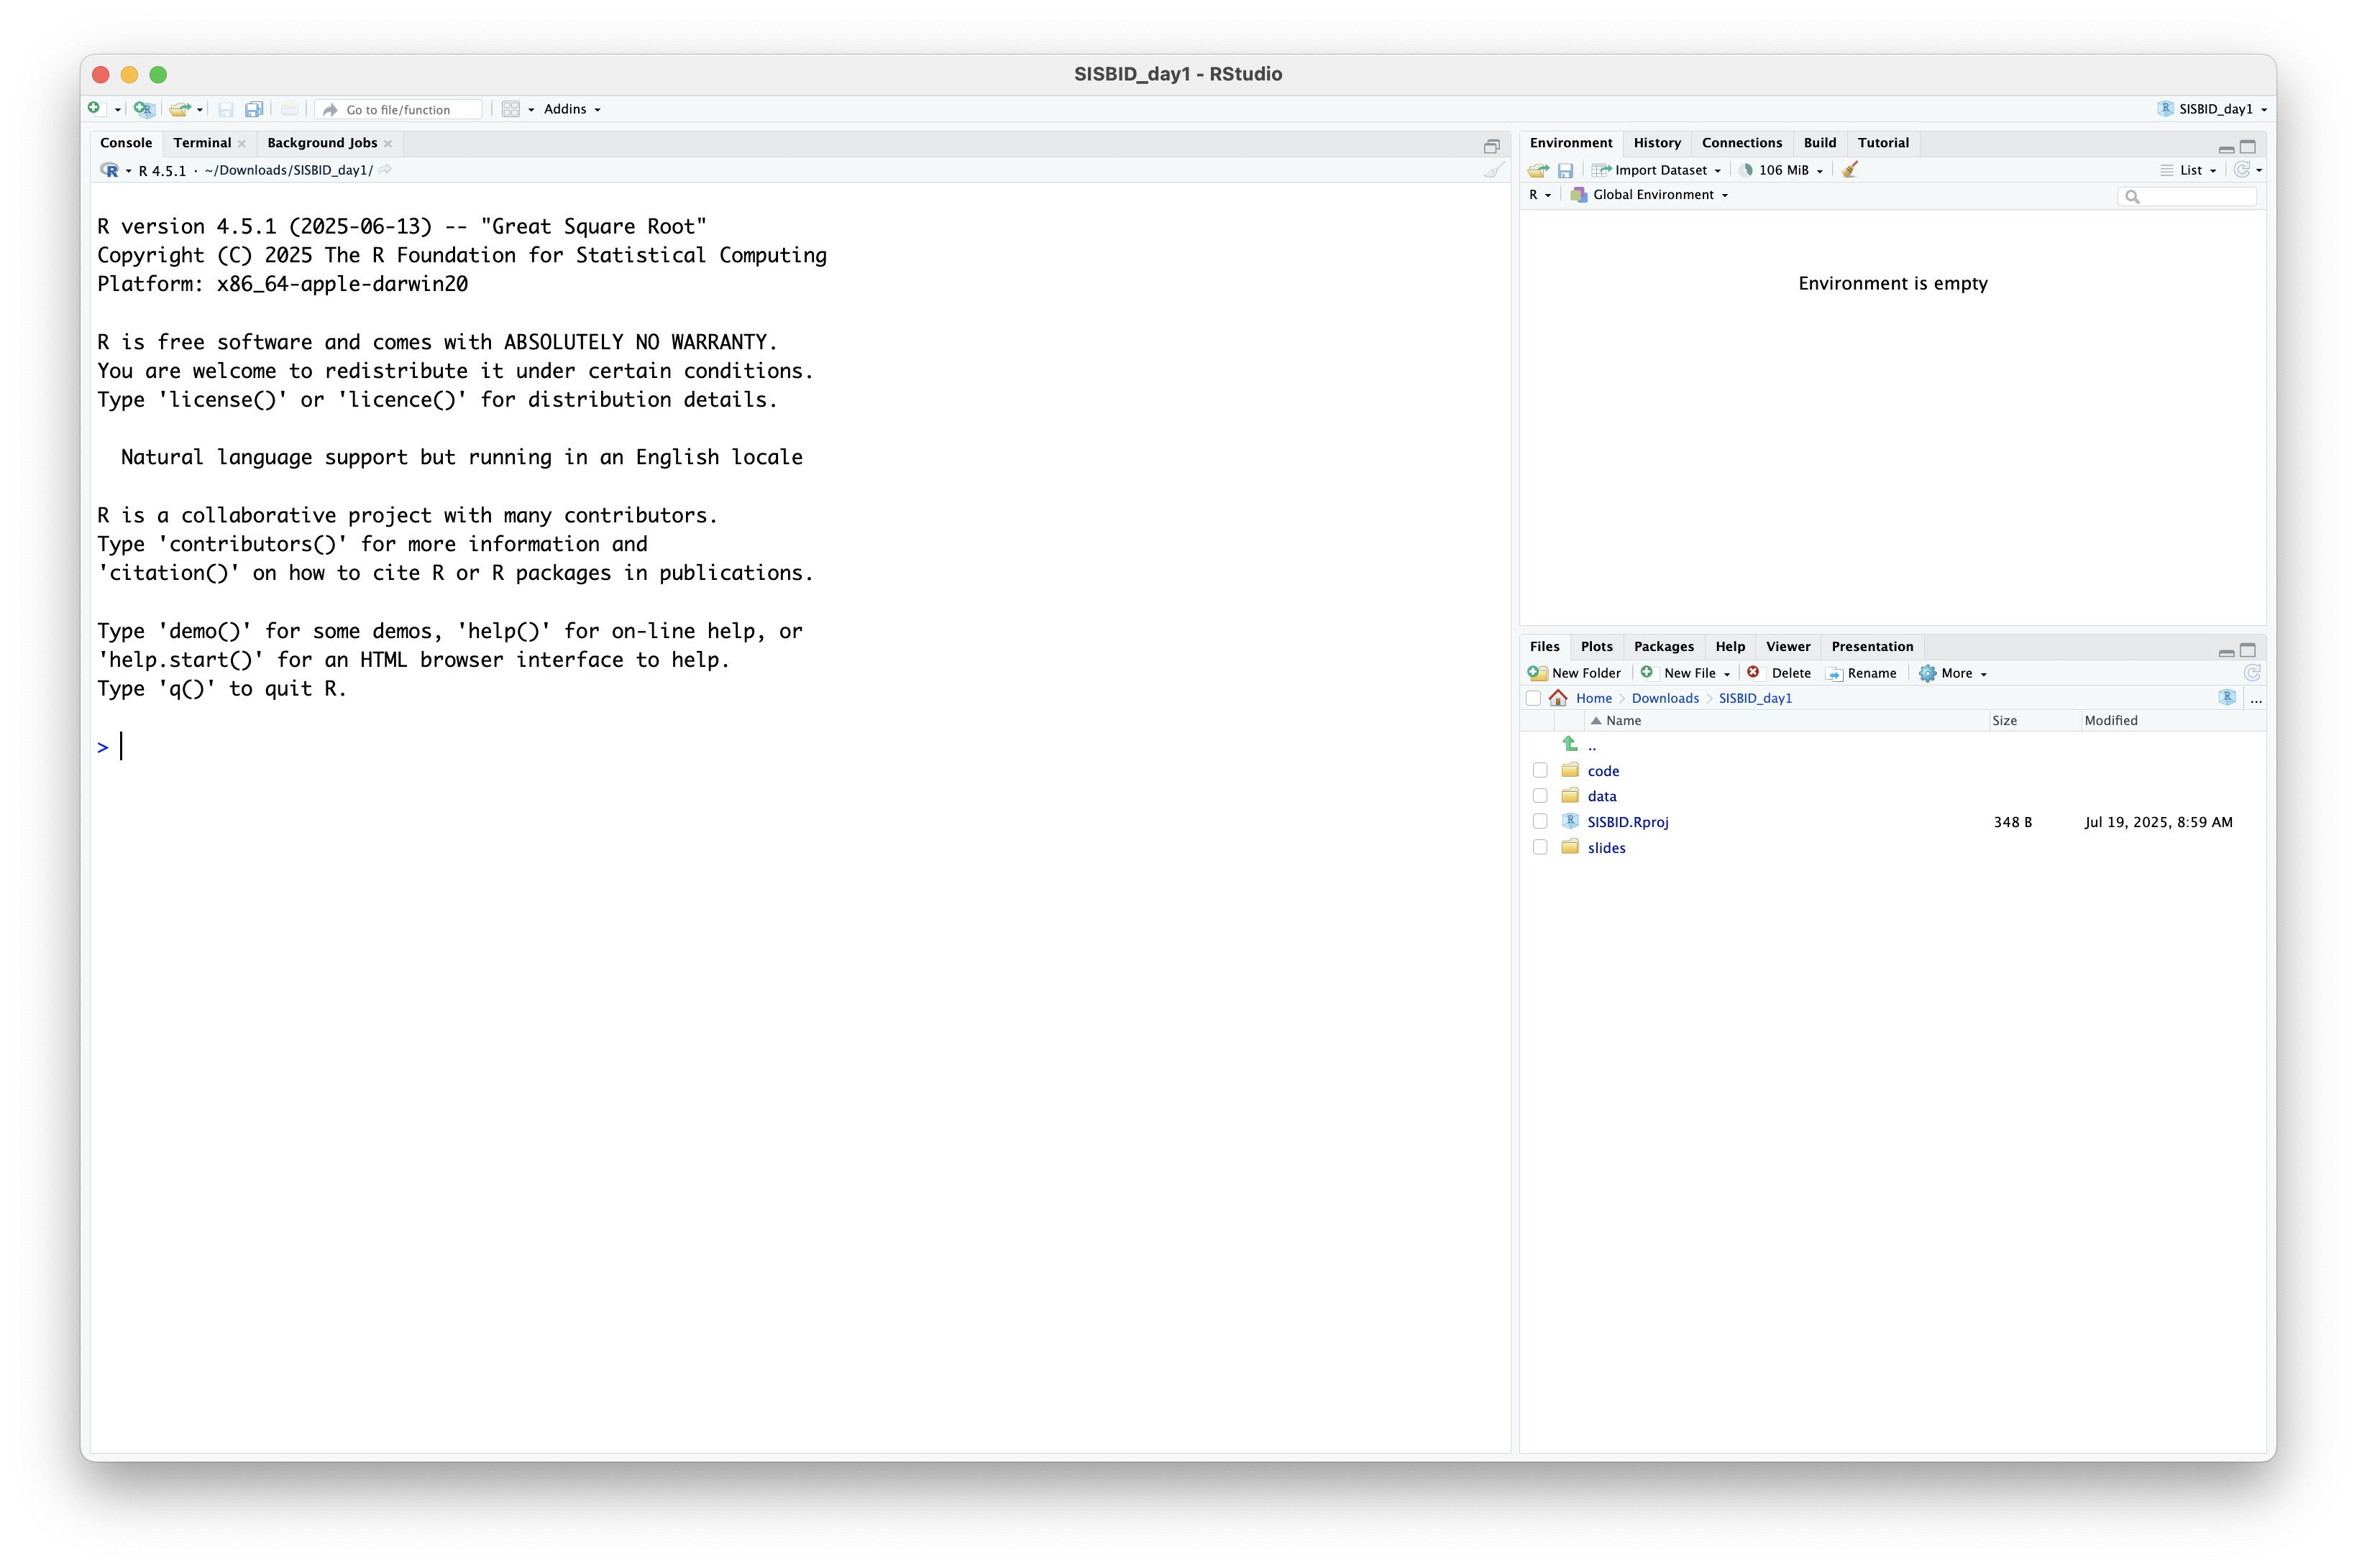Screen dimensions: 2357x1568
Task: Clear environment objects with the broom icon
Action: tap(1850, 169)
